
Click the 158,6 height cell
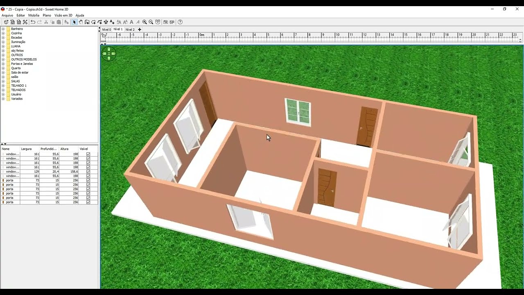point(69,172)
